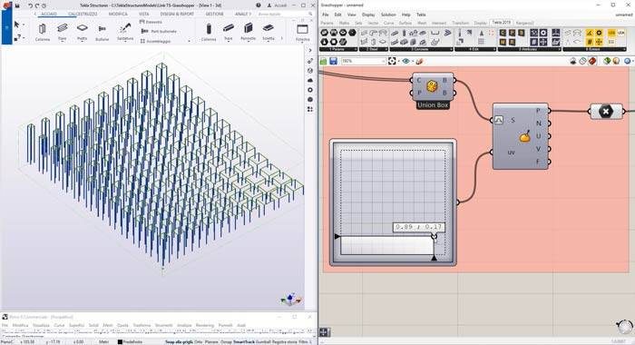Toggle Grasshopper preview eye icon
Viewport: 635px width, 345px height.
click(405, 61)
